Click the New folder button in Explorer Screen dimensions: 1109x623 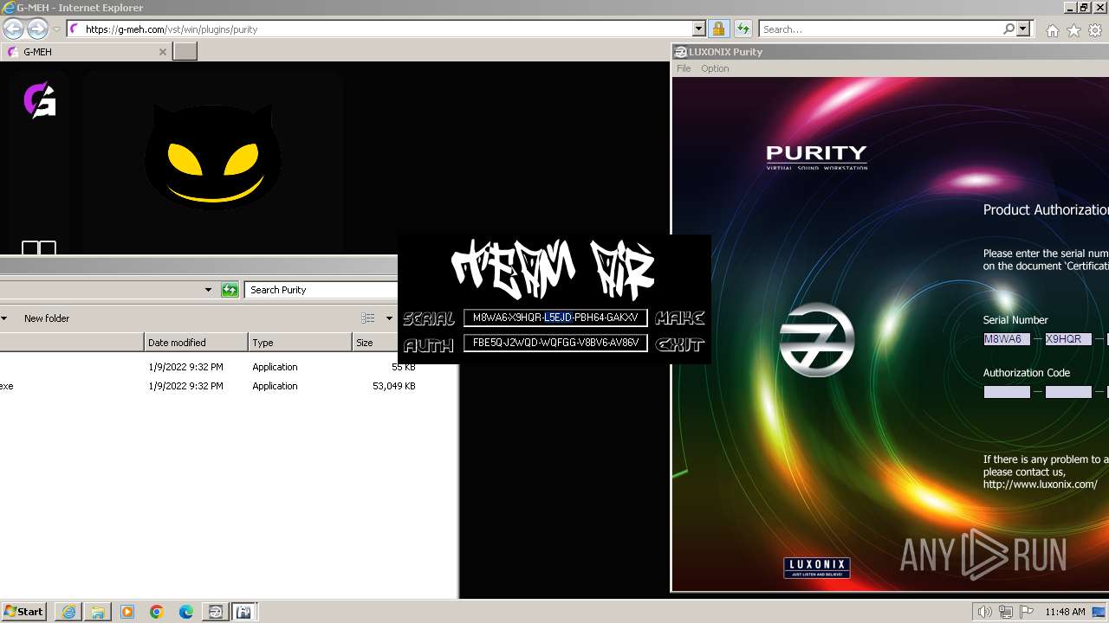tap(47, 318)
